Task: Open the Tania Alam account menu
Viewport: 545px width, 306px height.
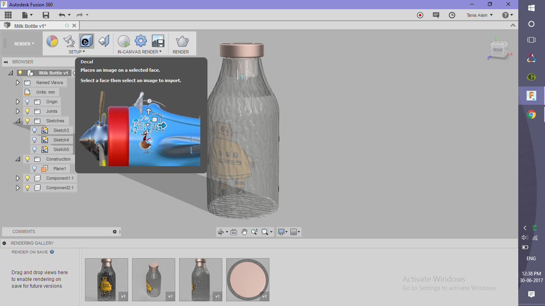Action: pyautogui.click(x=480, y=15)
